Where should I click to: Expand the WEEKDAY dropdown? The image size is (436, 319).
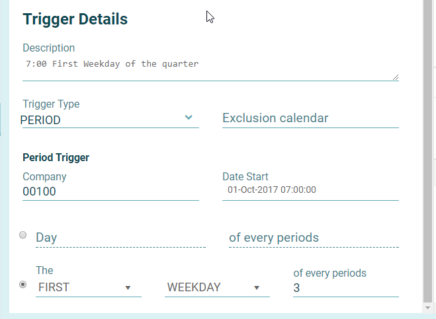point(217,288)
